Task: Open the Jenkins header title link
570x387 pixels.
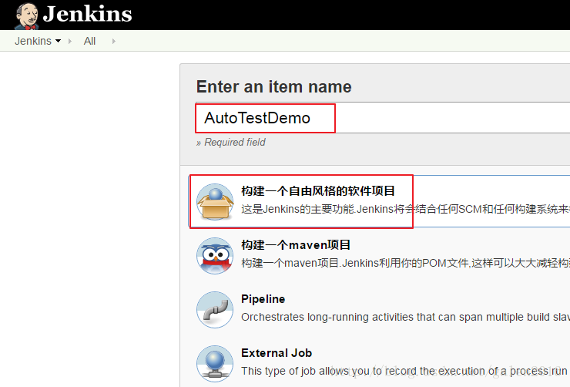Action: [87, 14]
